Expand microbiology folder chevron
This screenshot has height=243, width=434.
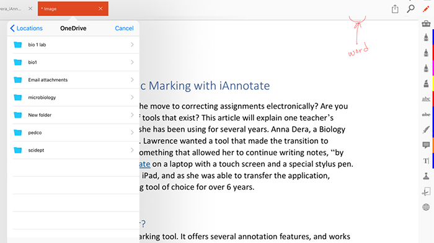point(132,98)
